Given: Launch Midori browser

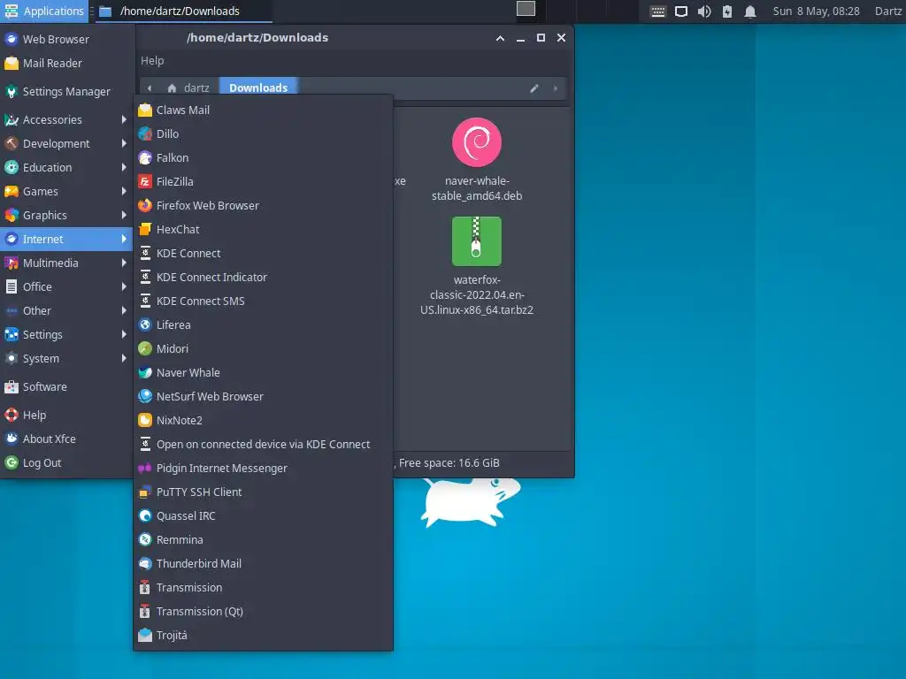Looking at the screenshot, I should [263, 348].
